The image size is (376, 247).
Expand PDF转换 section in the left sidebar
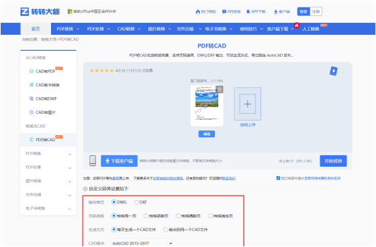click(x=48, y=154)
